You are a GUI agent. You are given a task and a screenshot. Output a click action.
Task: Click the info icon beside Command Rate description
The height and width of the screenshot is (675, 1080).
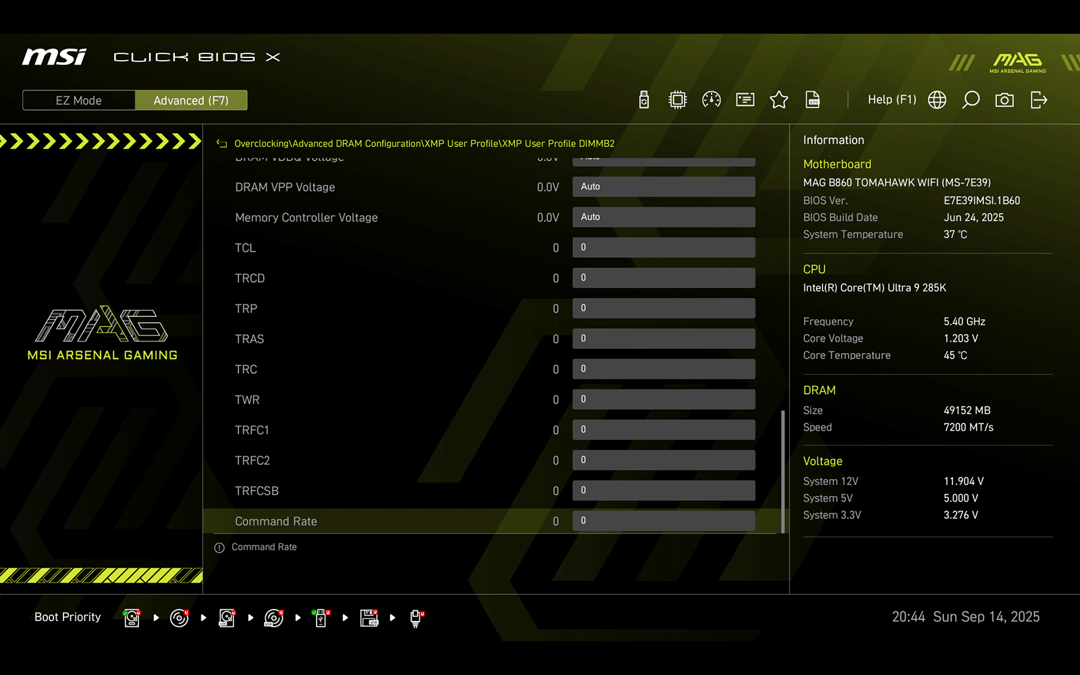[219, 547]
